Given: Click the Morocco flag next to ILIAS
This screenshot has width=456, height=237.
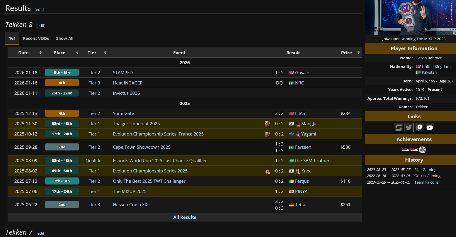Looking at the screenshot, I should [x=291, y=114].
